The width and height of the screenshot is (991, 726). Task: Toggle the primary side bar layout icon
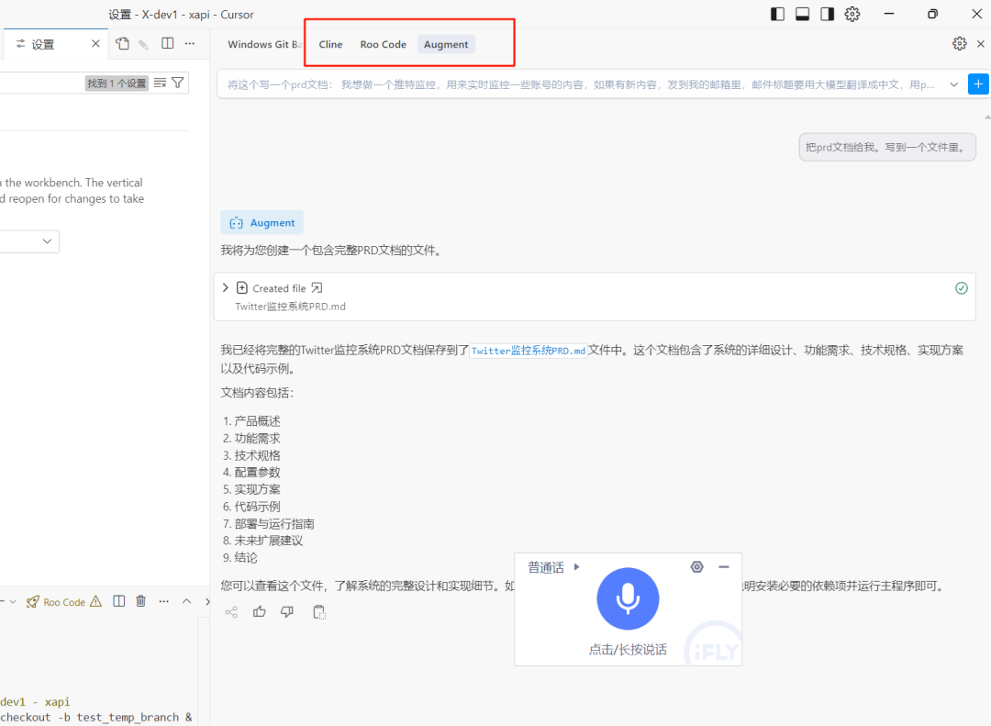[x=777, y=14]
